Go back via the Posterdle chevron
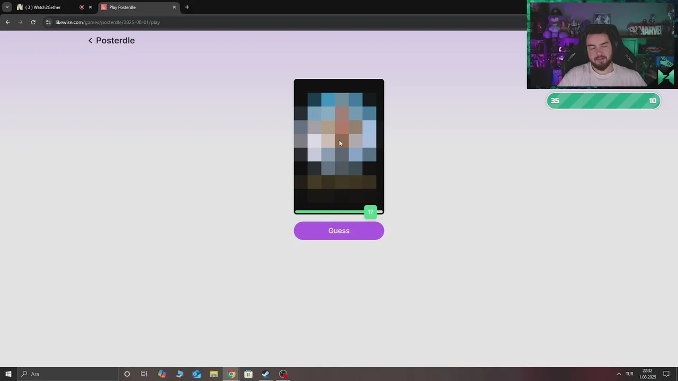 (90, 41)
